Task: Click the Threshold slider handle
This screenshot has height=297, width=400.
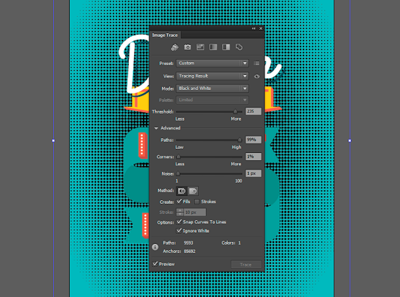Action: click(x=235, y=112)
